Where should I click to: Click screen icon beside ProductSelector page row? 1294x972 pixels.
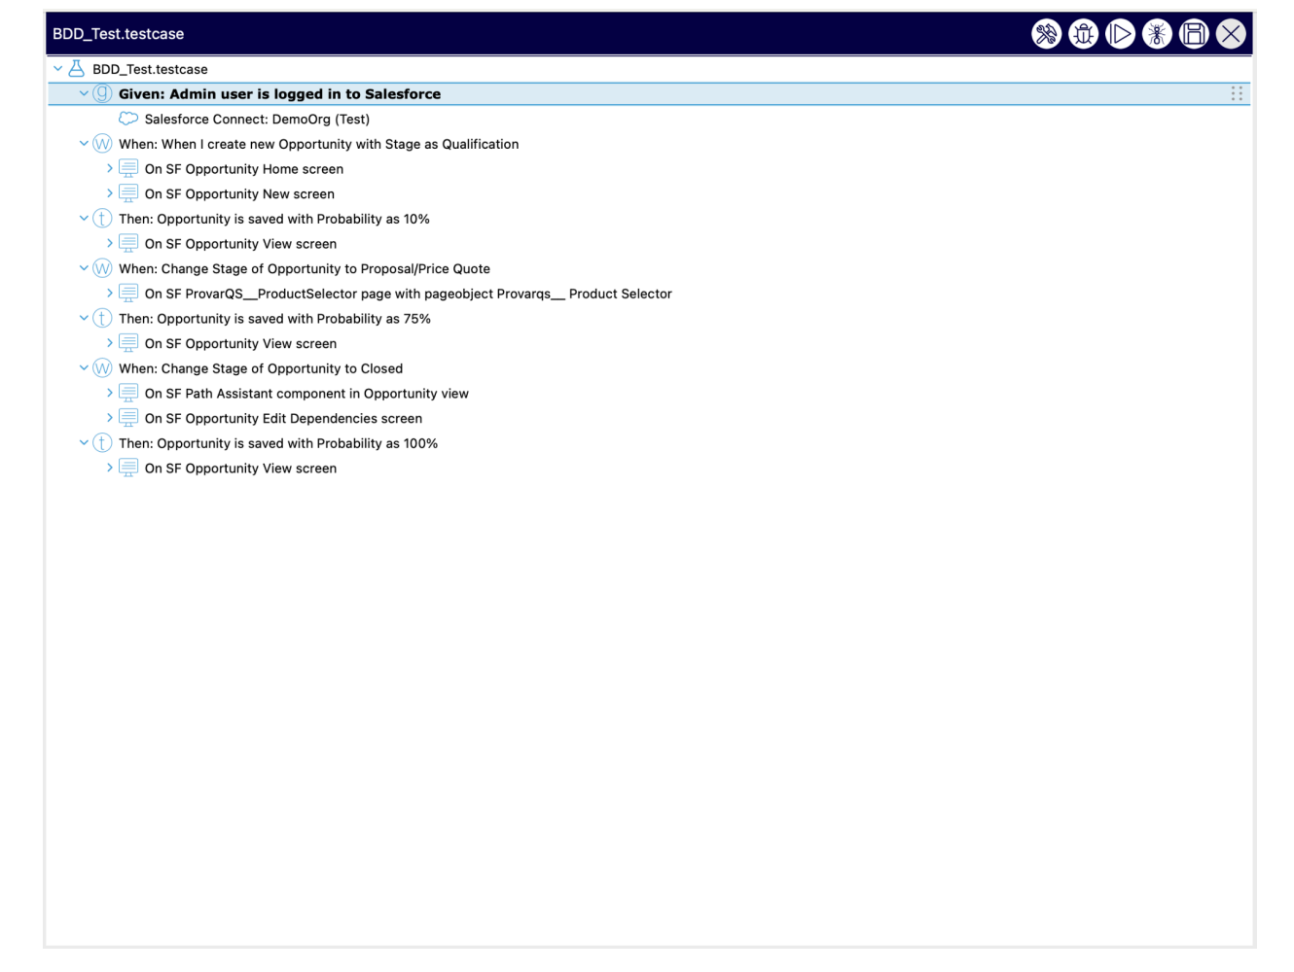pyautogui.click(x=128, y=293)
